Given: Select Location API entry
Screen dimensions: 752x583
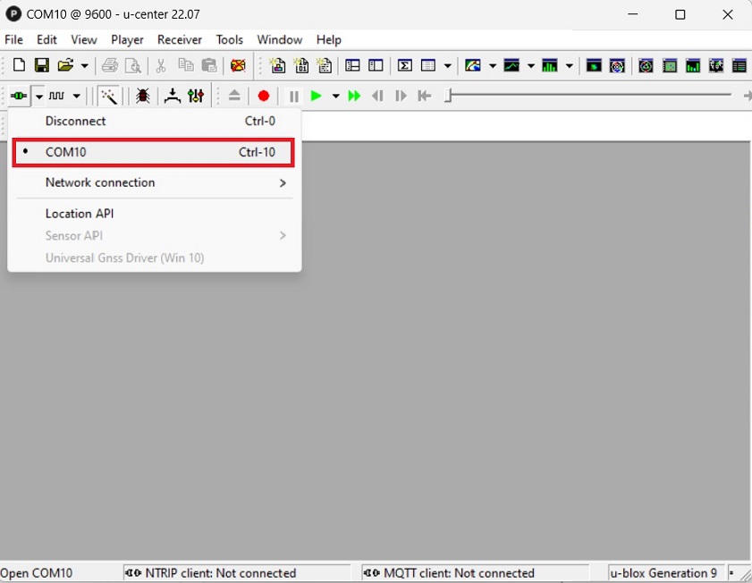Looking at the screenshot, I should pyautogui.click(x=80, y=214).
